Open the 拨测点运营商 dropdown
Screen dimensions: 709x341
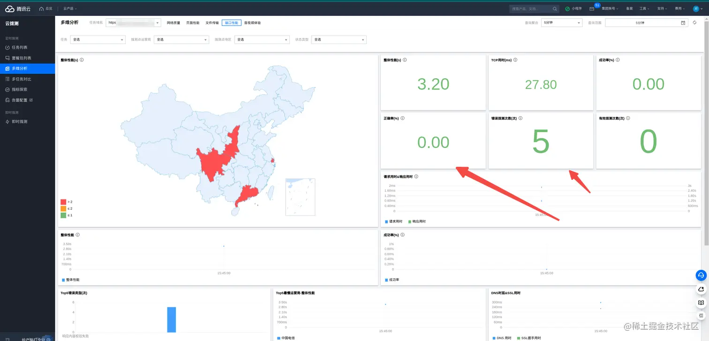181,39
